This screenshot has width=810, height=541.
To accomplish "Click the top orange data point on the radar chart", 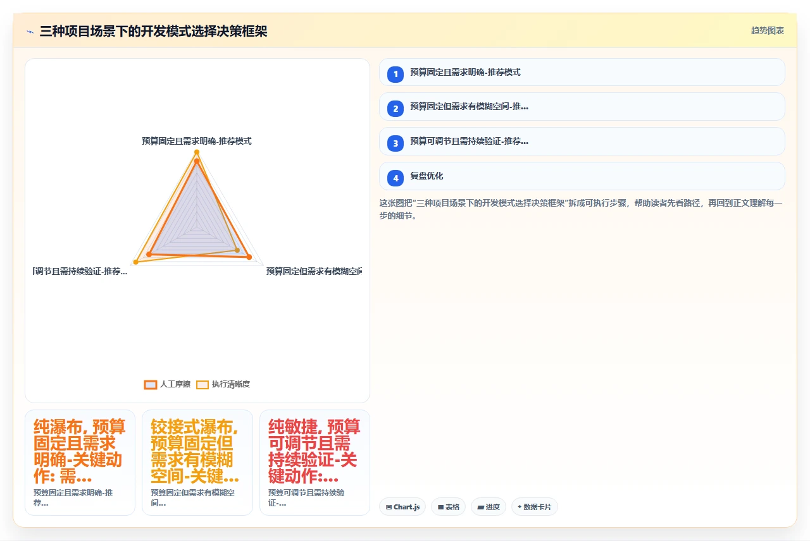I will click(197, 161).
